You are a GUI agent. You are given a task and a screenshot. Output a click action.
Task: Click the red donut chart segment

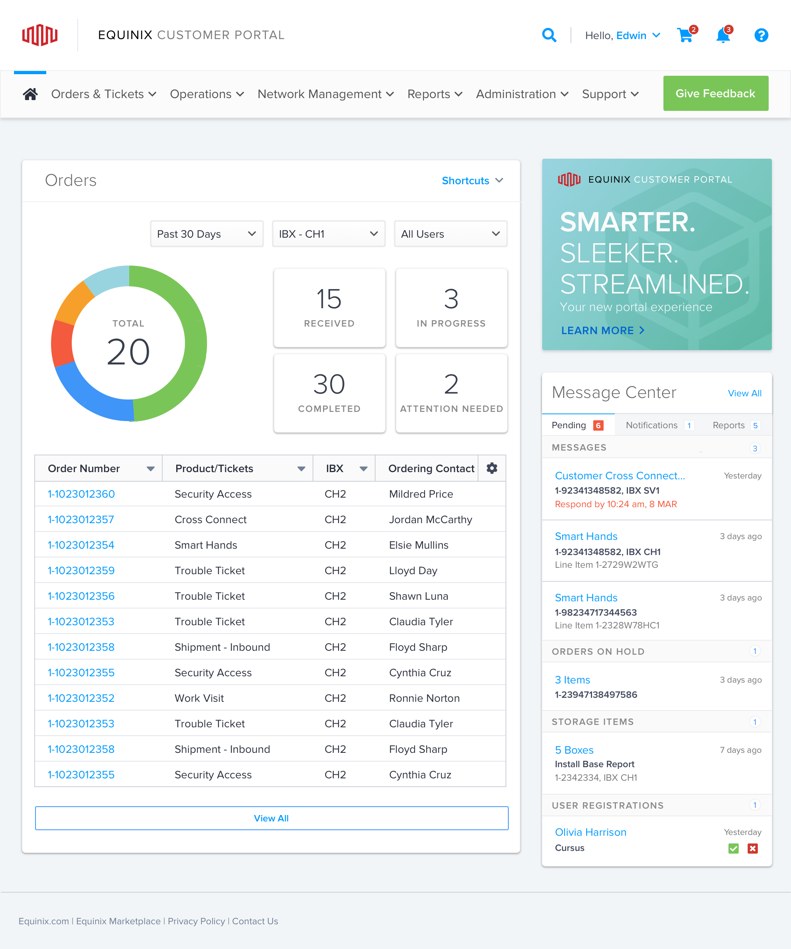pos(62,343)
